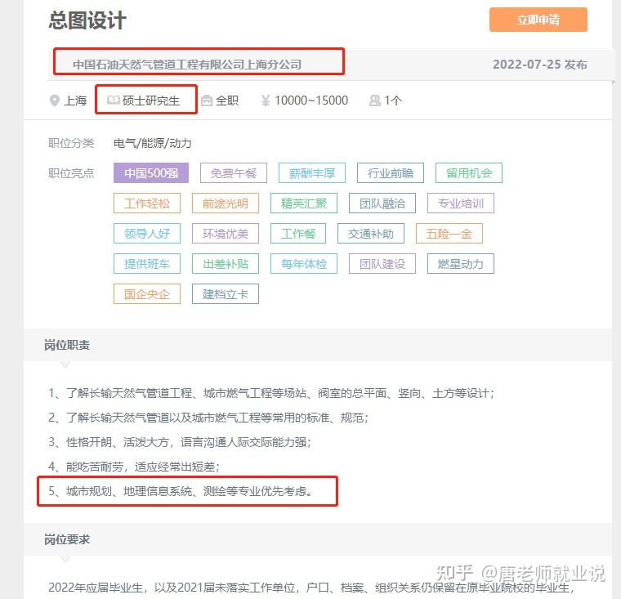Click the 2022年应届毕业生 requirement line
Screen dimensions: 621x599
pos(311,588)
